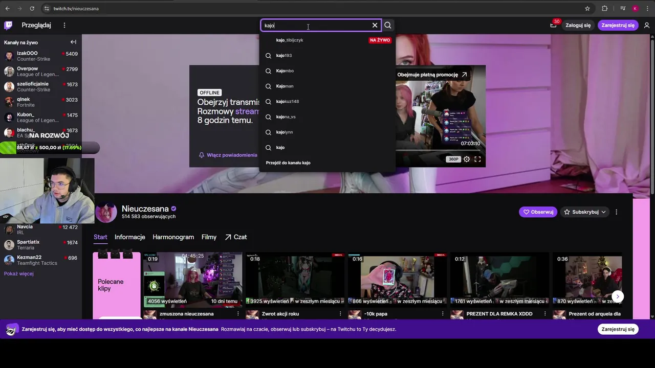Switch to the Informacje tab
The width and height of the screenshot is (655, 368).
pos(130,237)
